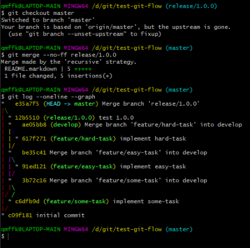The image size is (250, 248).
Task: Click the '(feature/easy-task)' ref label
Action: (x=83, y=167)
